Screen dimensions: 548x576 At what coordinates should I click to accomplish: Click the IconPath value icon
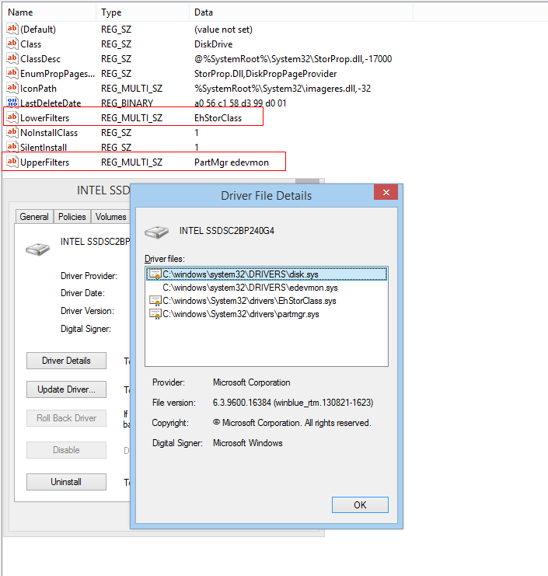(12, 88)
